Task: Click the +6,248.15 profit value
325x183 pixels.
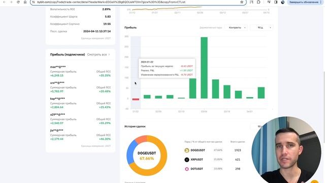Action: pyautogui.click(x=57, y=76)
